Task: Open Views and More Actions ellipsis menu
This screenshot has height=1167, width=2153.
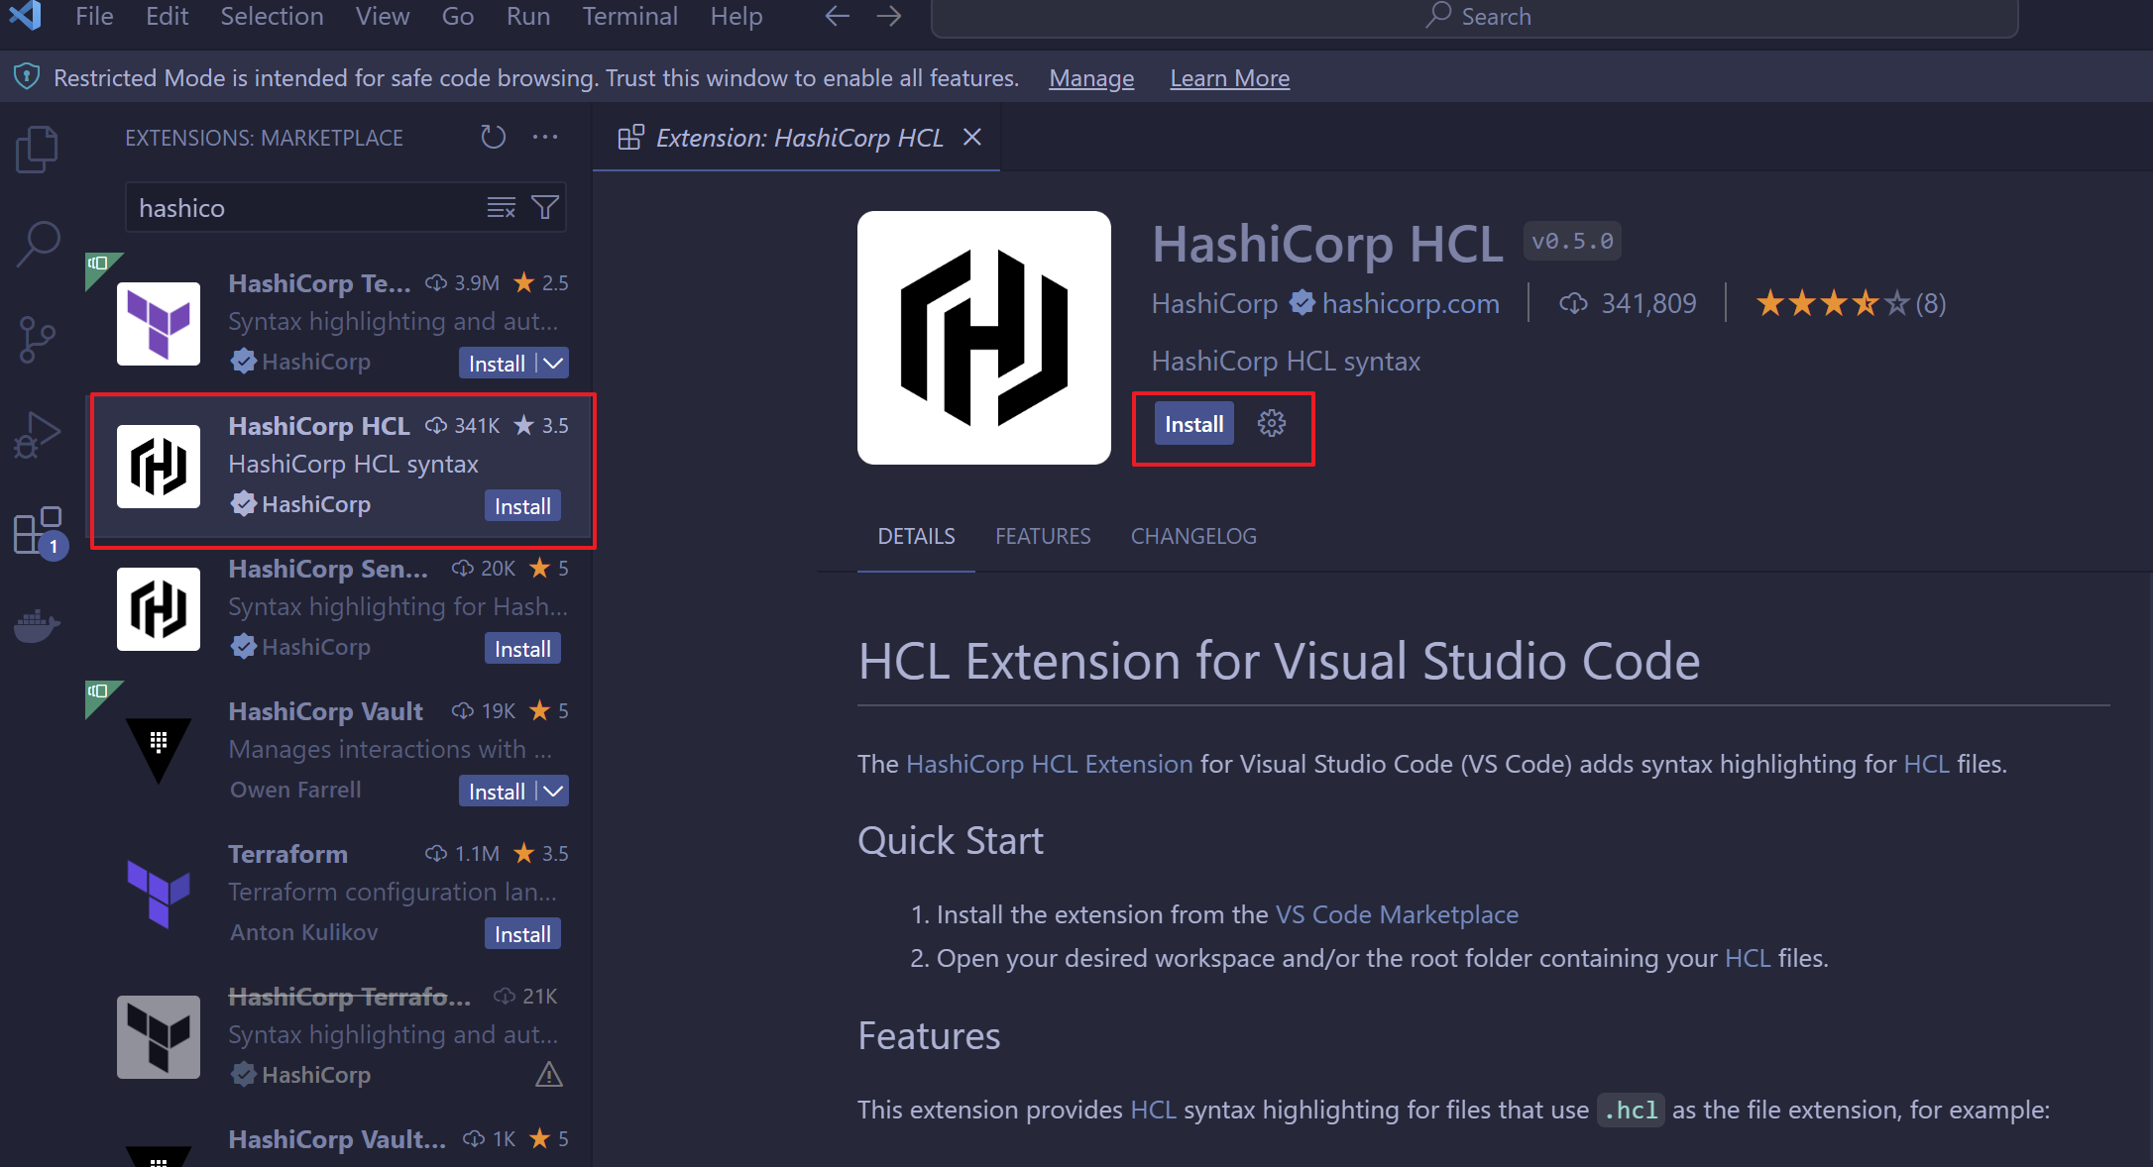Action: click(x=545, y=137)
